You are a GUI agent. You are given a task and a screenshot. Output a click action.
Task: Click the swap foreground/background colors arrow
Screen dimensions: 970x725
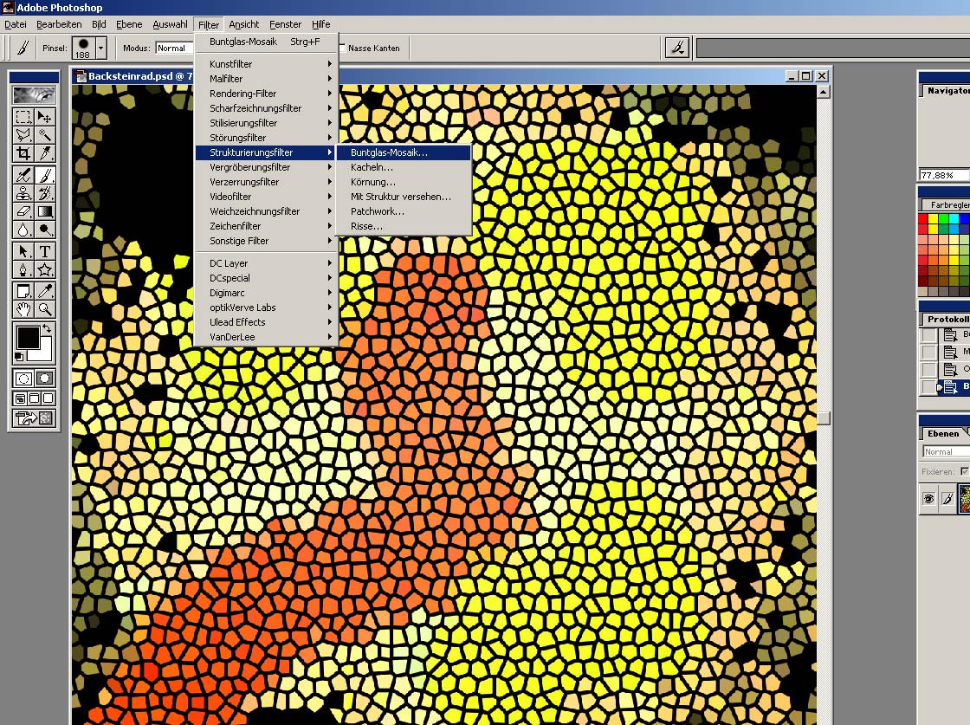coord(47,329)
